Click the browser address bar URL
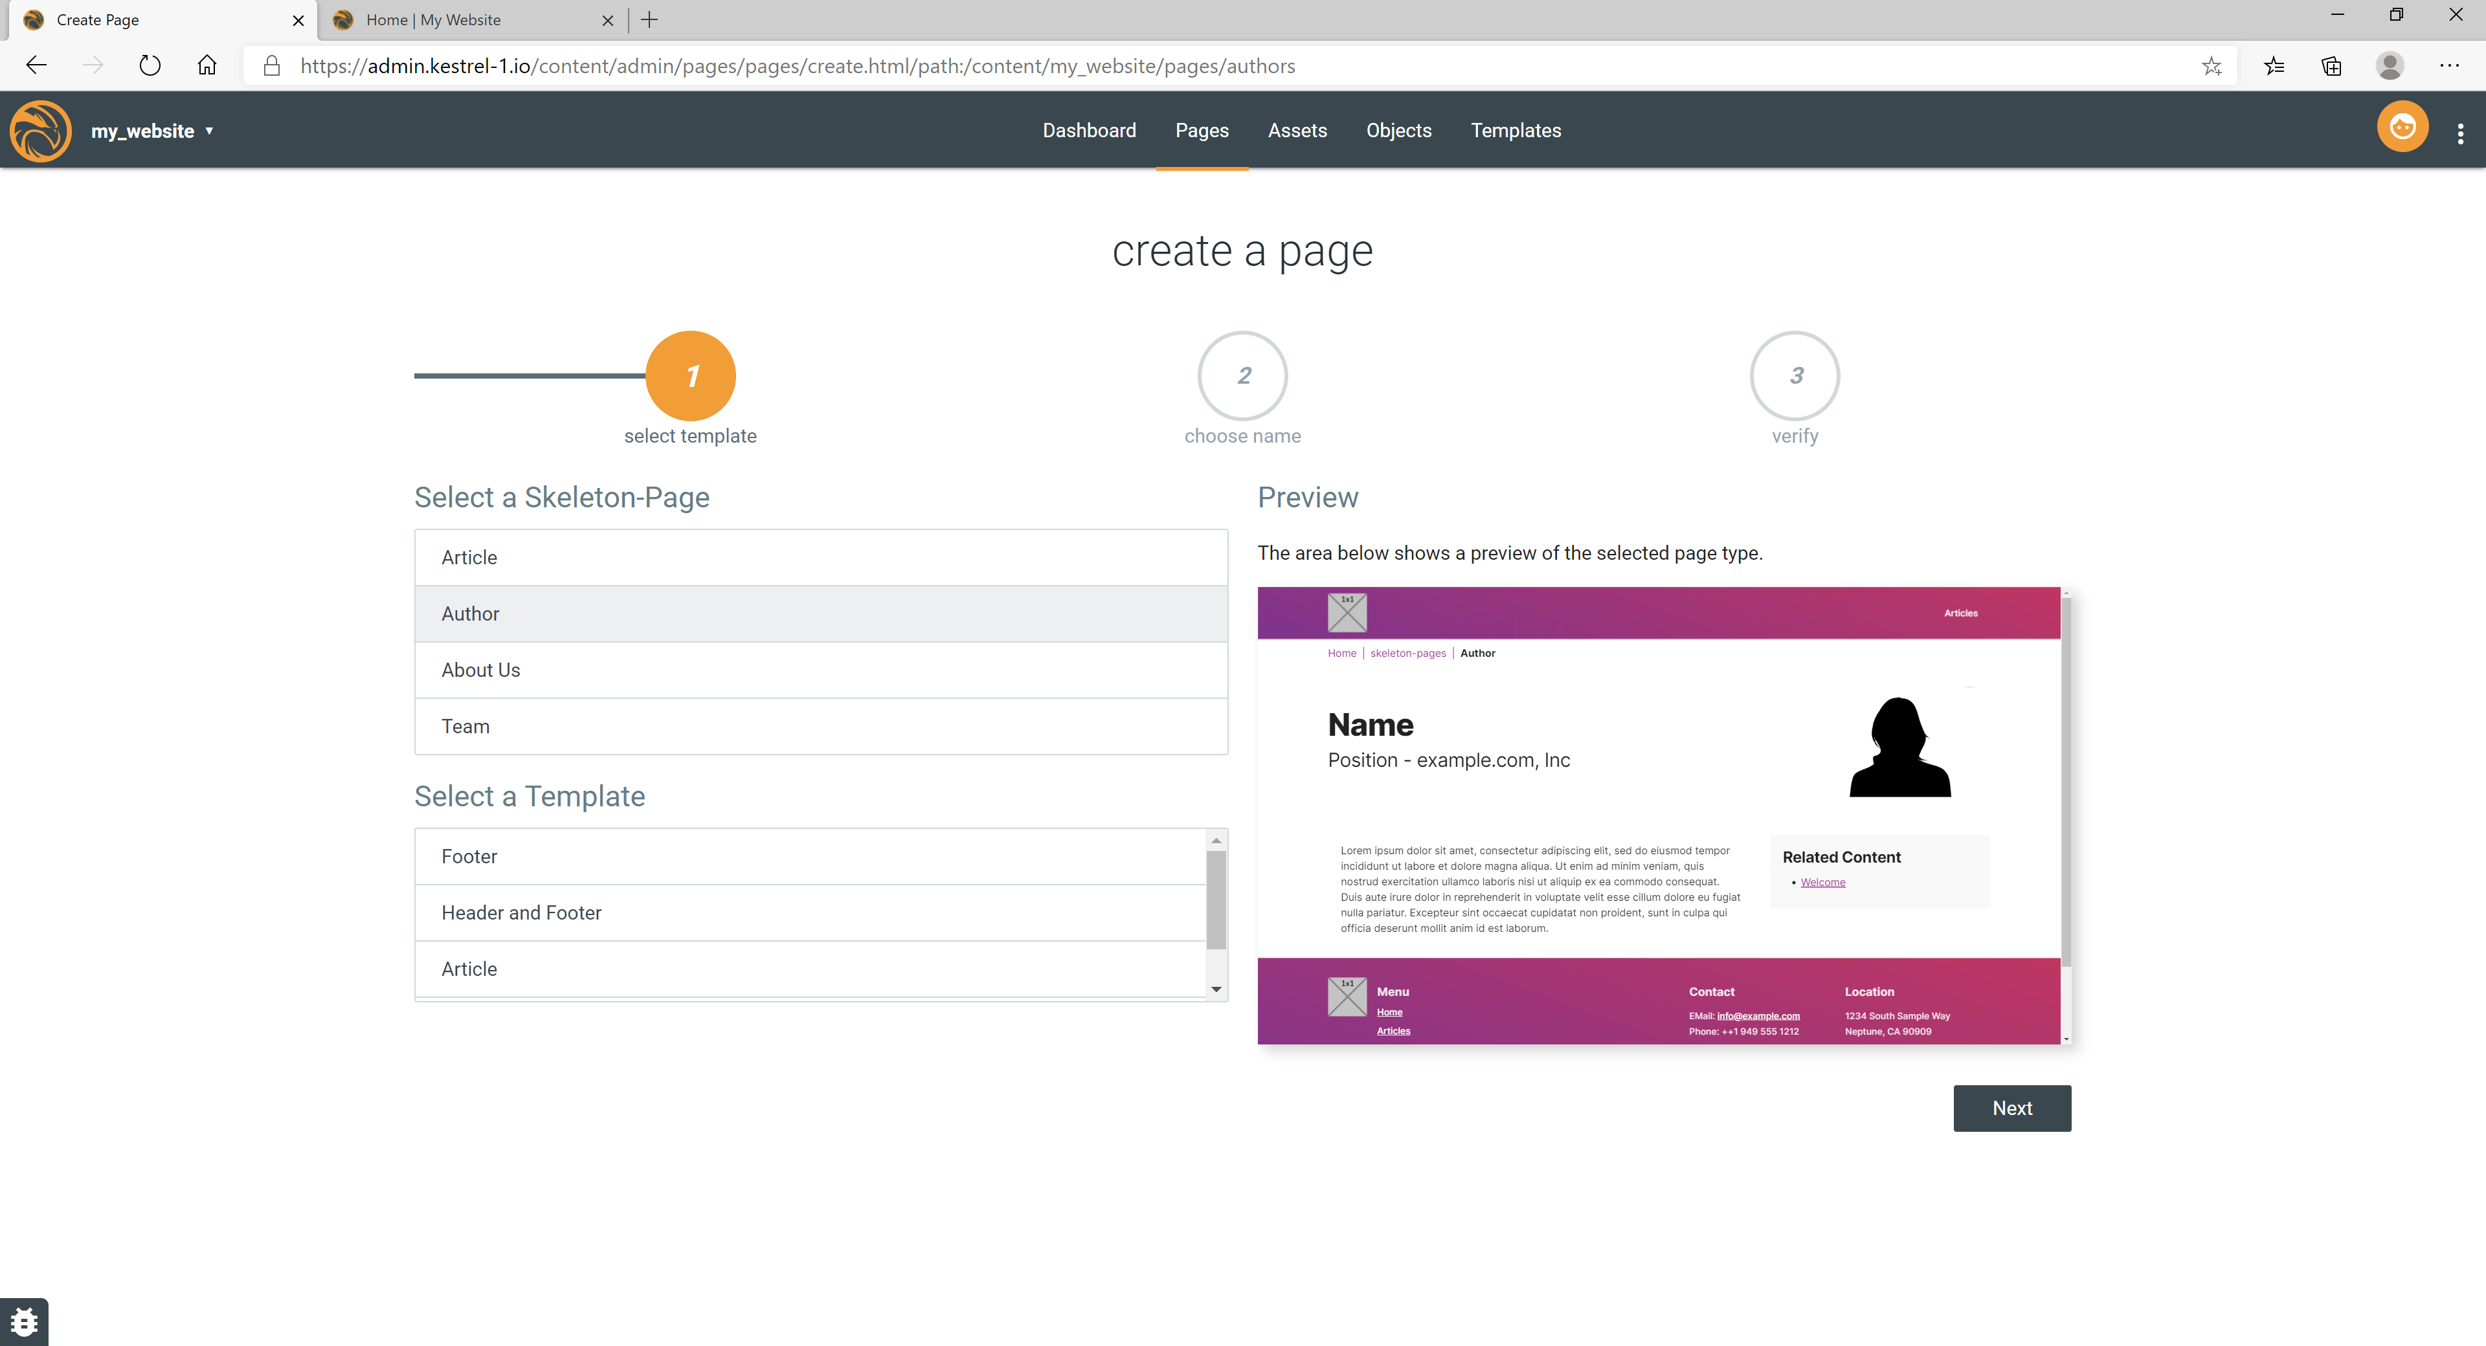The width and height of the screenshot is (2486, 1346). pos(797,65)
